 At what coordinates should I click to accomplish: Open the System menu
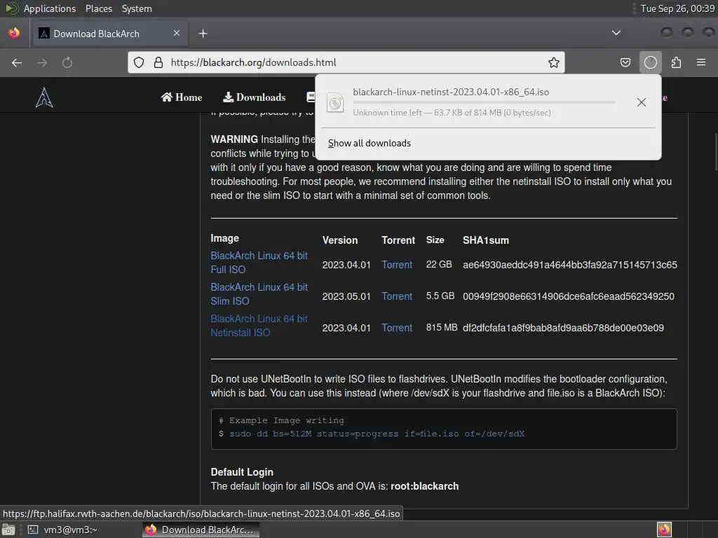point(137,8)
